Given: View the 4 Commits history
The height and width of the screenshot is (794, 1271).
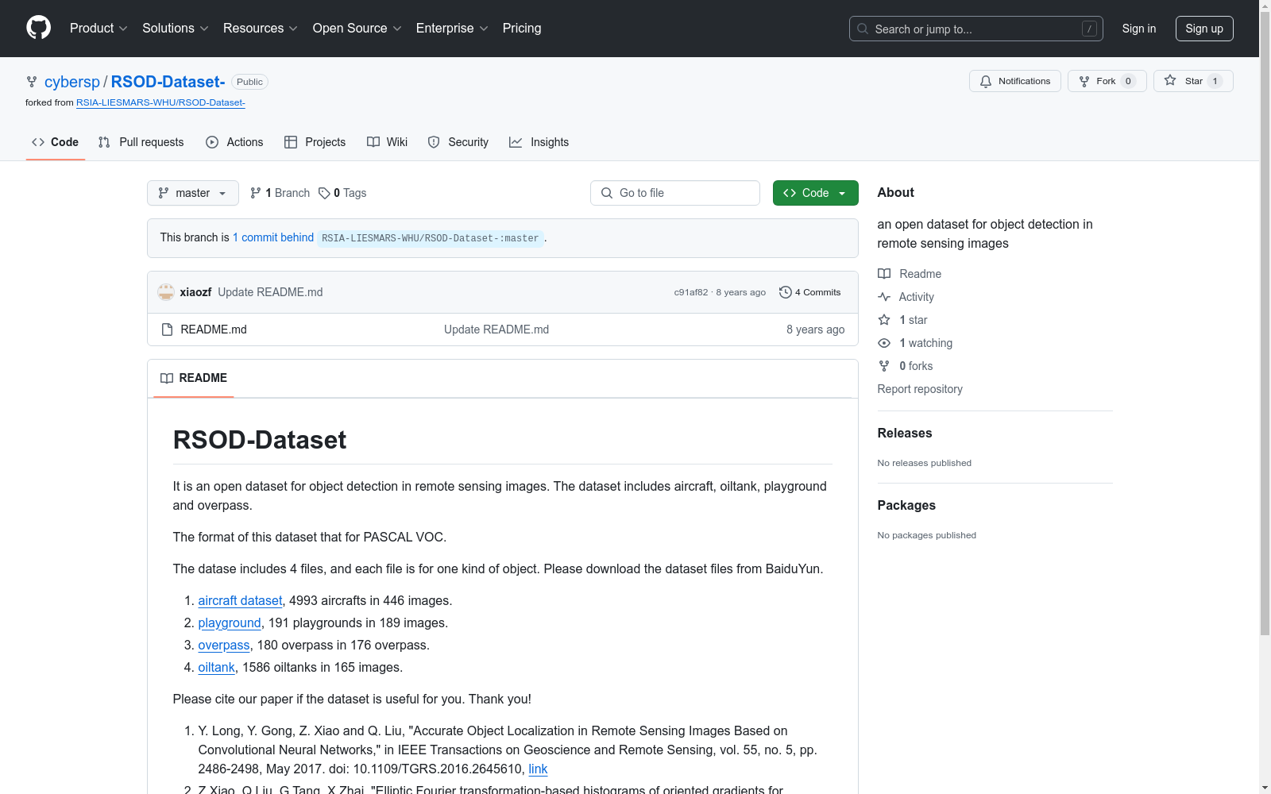Looking at the screenshot, I should (x=810, y=292).
